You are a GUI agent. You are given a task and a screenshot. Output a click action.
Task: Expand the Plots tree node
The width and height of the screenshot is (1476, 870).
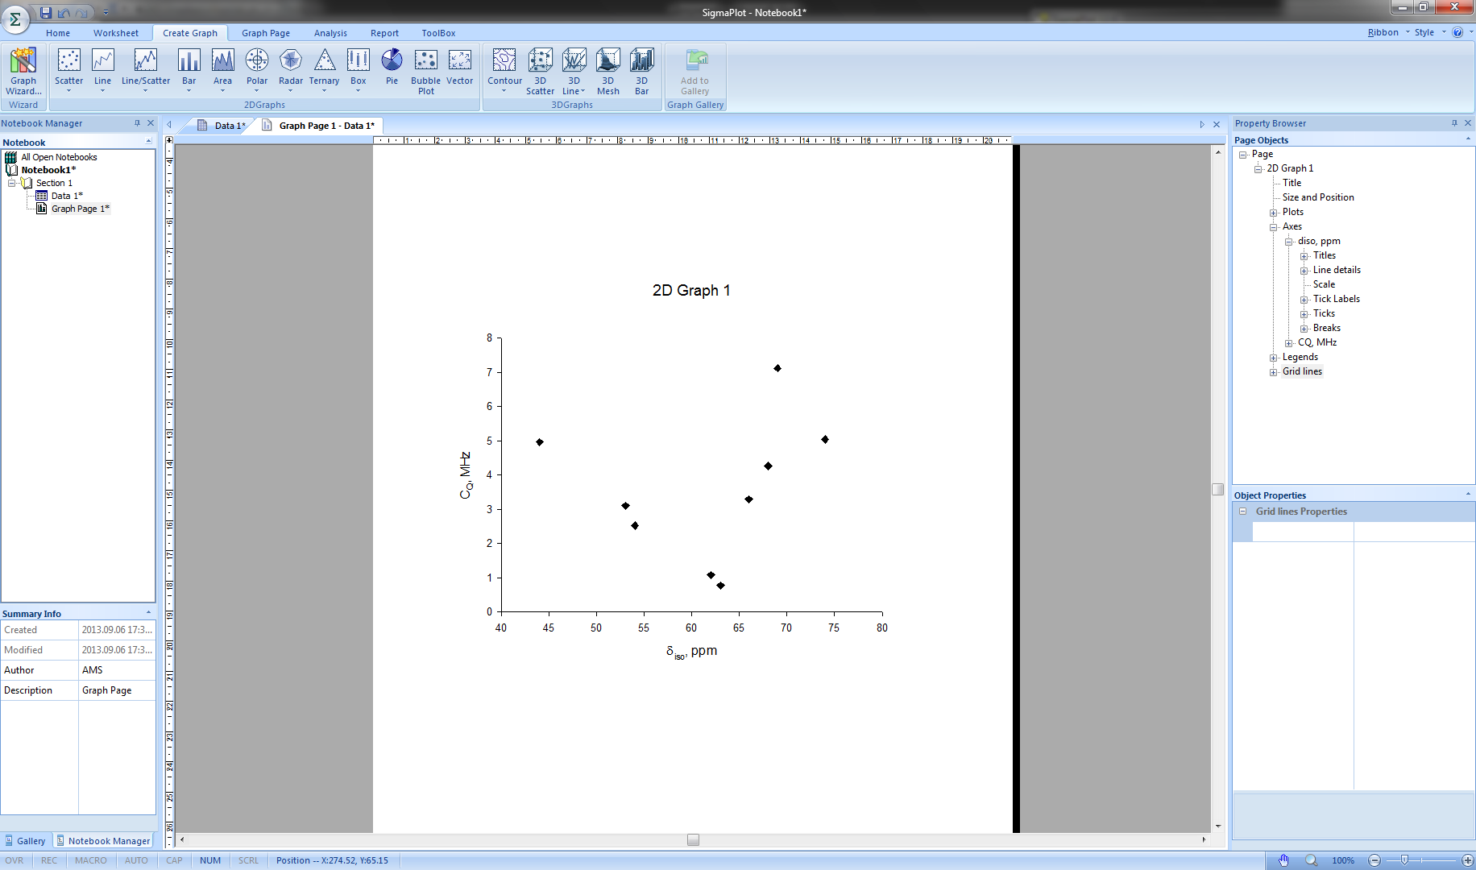(1274, 213)
